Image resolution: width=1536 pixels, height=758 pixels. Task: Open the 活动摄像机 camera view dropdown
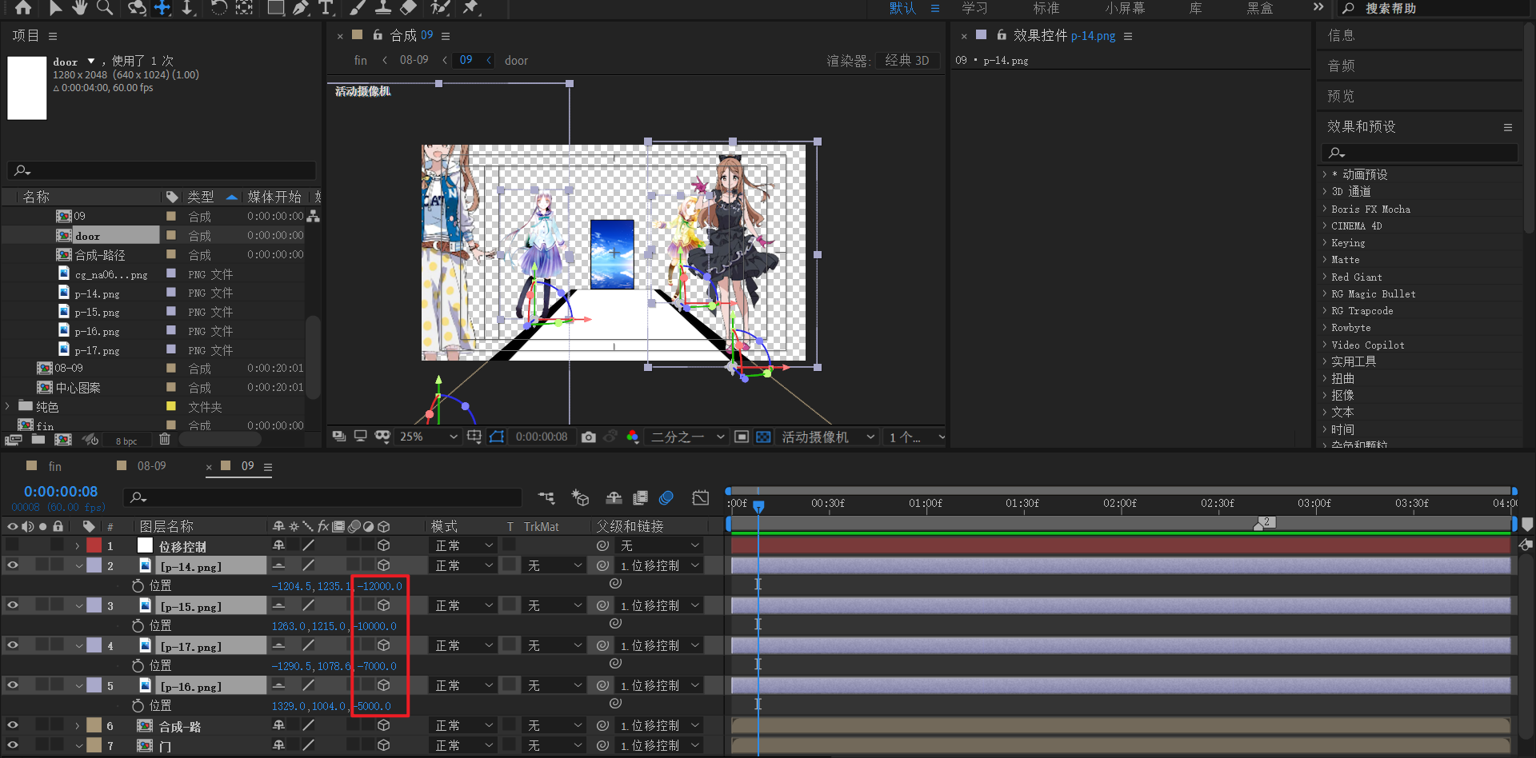click(x=827, y=437)
